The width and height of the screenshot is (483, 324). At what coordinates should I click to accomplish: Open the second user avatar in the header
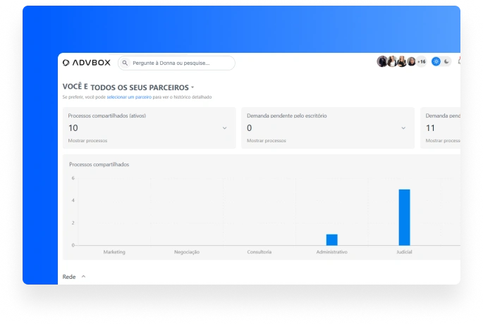392,61
